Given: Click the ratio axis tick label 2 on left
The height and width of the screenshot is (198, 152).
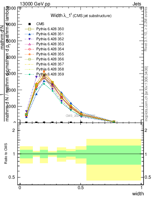Looking at the screenshot, I should 14,130.
